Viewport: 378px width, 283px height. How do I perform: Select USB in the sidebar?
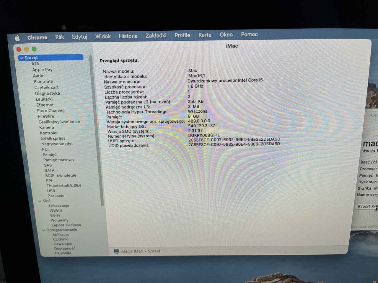(51, 191)
